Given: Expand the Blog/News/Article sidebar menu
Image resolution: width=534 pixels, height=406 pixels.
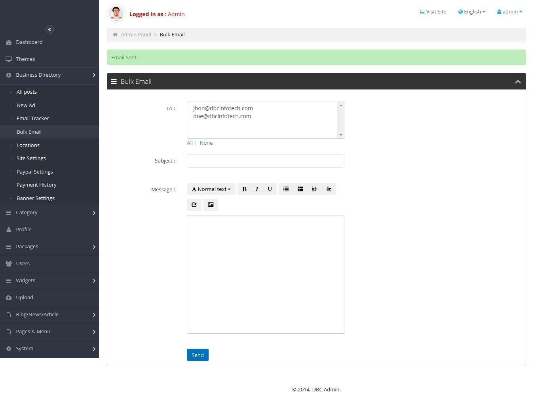Looking at the screenshot, I should point(49,315).
